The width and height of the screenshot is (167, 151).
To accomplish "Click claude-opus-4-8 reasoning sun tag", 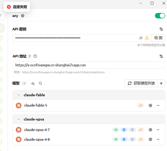I will 132,139.
